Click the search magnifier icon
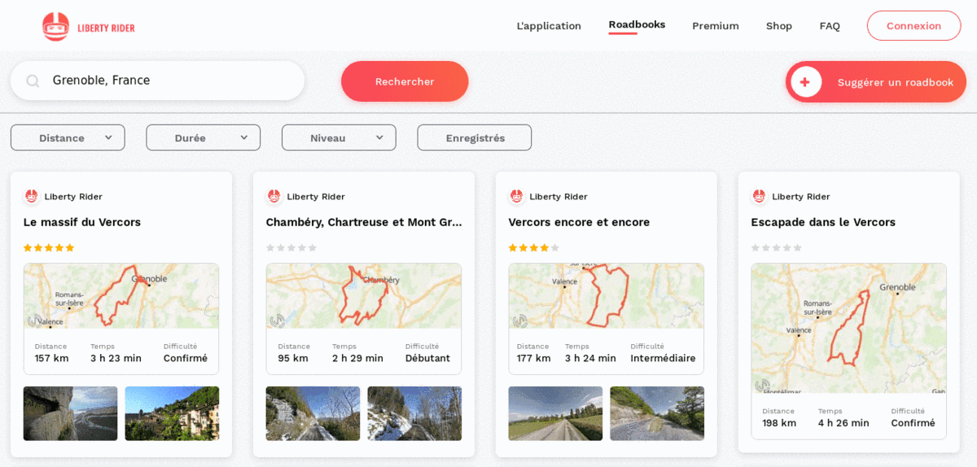Viewport: 977px width, 467px height. tap(33, 81)
